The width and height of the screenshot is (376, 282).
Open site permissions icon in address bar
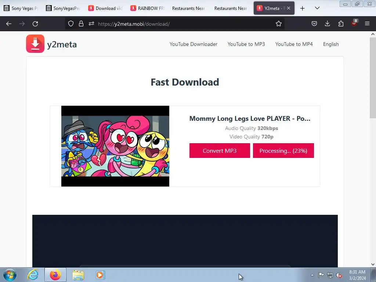pos(91,23)
